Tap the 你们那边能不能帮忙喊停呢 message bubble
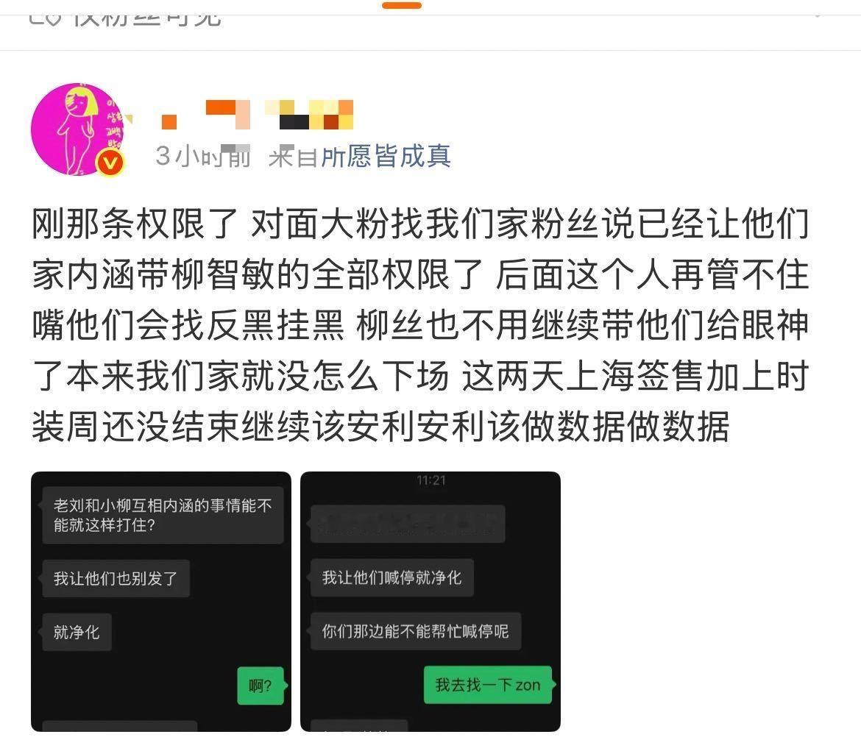Image resolution: width=861 pixels, height=751 pixels. [x=416, y=631]
